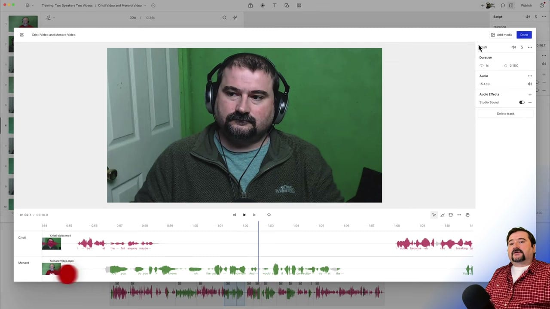This screenshot has height=309, width=550.
Task: Open the layout templates grid icon
Action: click(298, 5)
